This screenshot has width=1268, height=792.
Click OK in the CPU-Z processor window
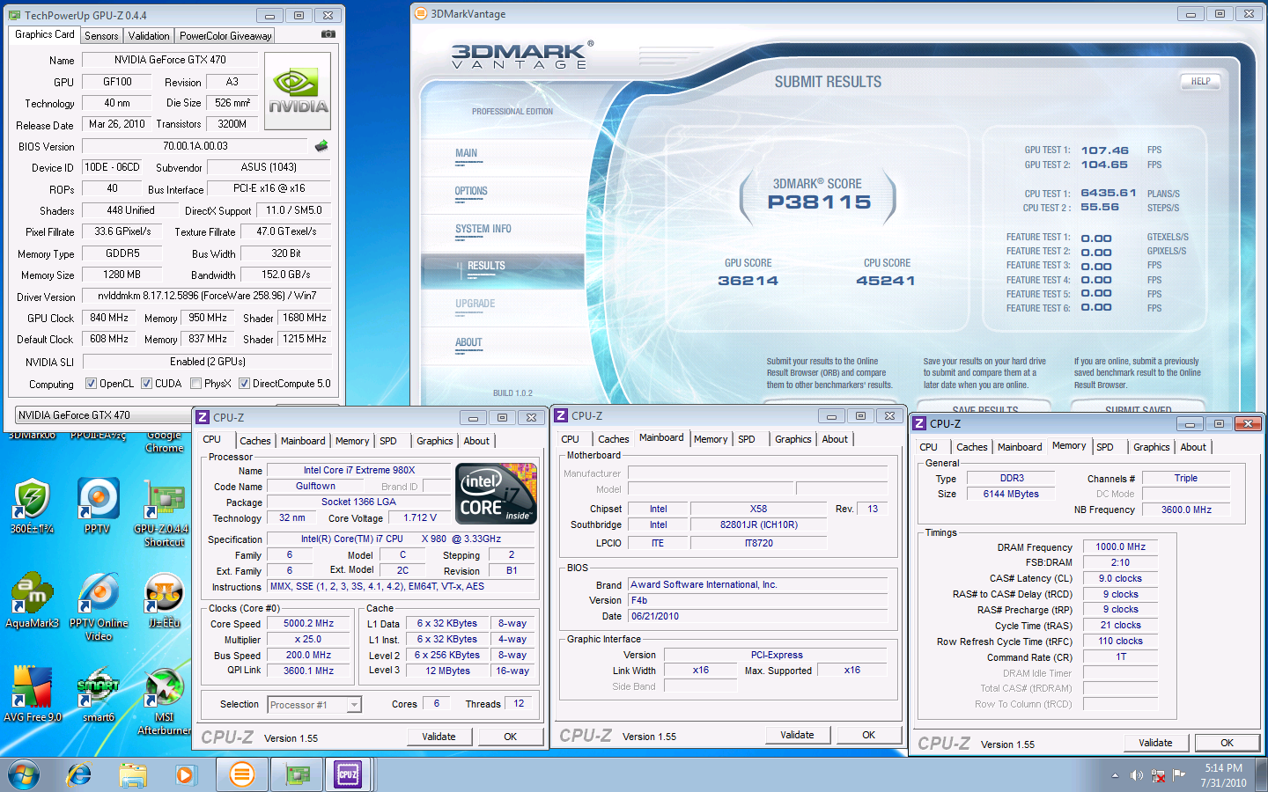511,737
